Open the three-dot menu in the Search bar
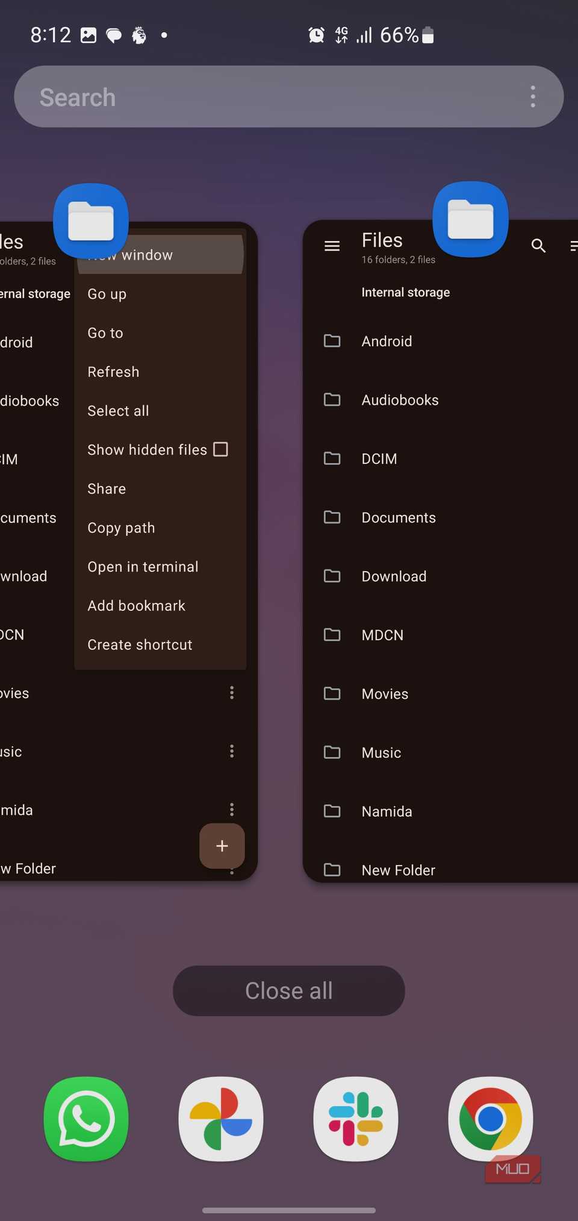 pyautogui.click(x=533, y=96)
